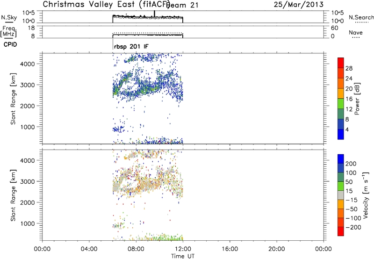Click the '28' Power colorbar tick label
The width and height of the screenshot is (374, 259).
[x=349, y=68]
